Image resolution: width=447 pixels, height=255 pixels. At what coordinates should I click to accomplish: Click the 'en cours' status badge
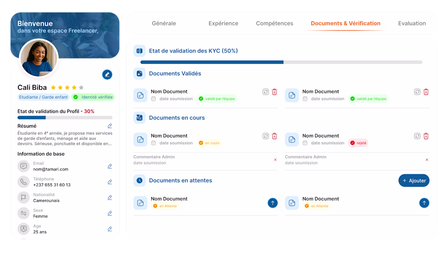(x=209, y=143)
